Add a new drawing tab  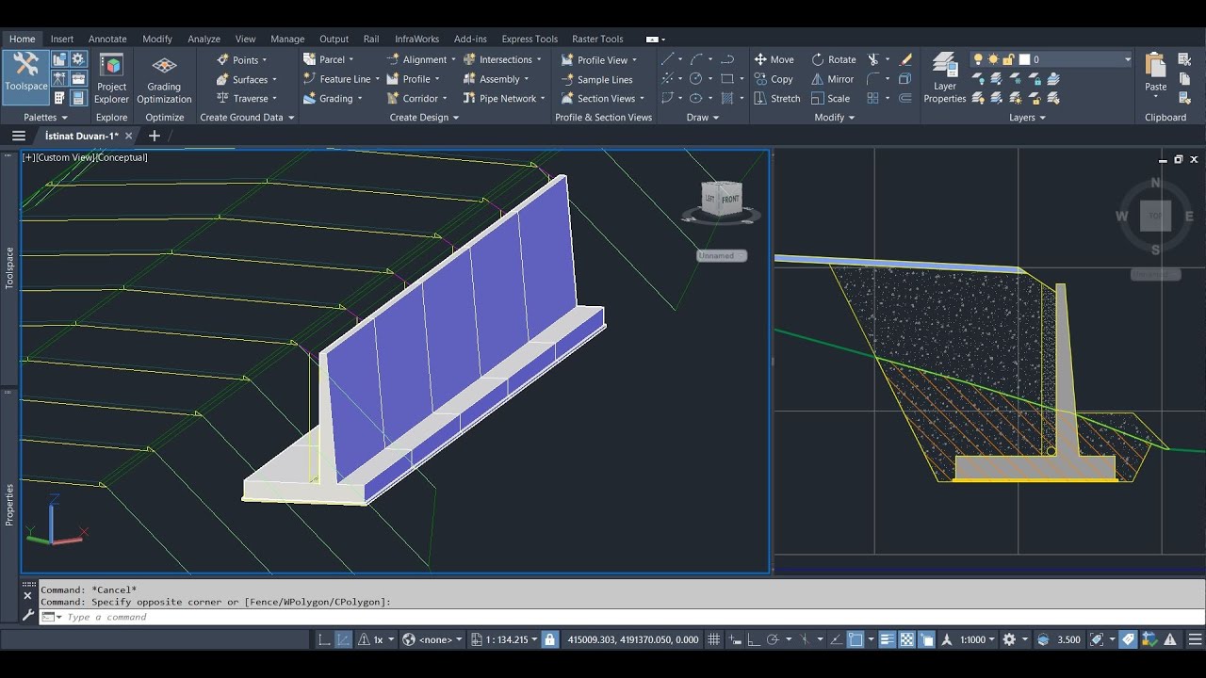tap(155, 136)
